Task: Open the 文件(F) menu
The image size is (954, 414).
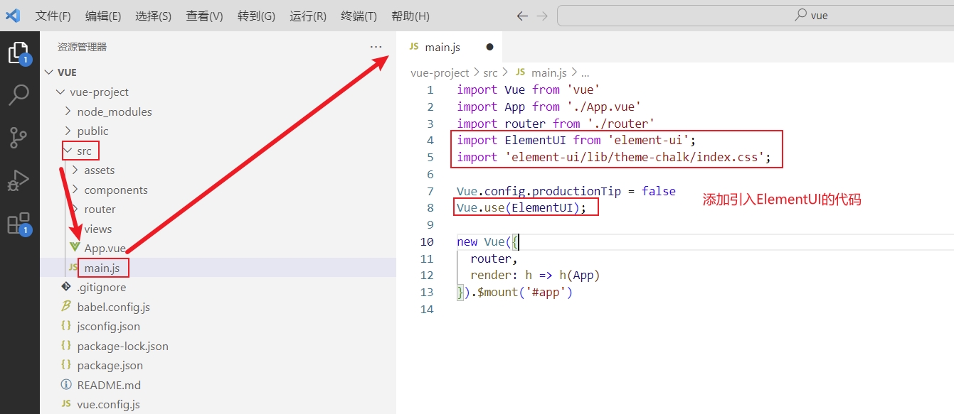Action: click(53, 16)
